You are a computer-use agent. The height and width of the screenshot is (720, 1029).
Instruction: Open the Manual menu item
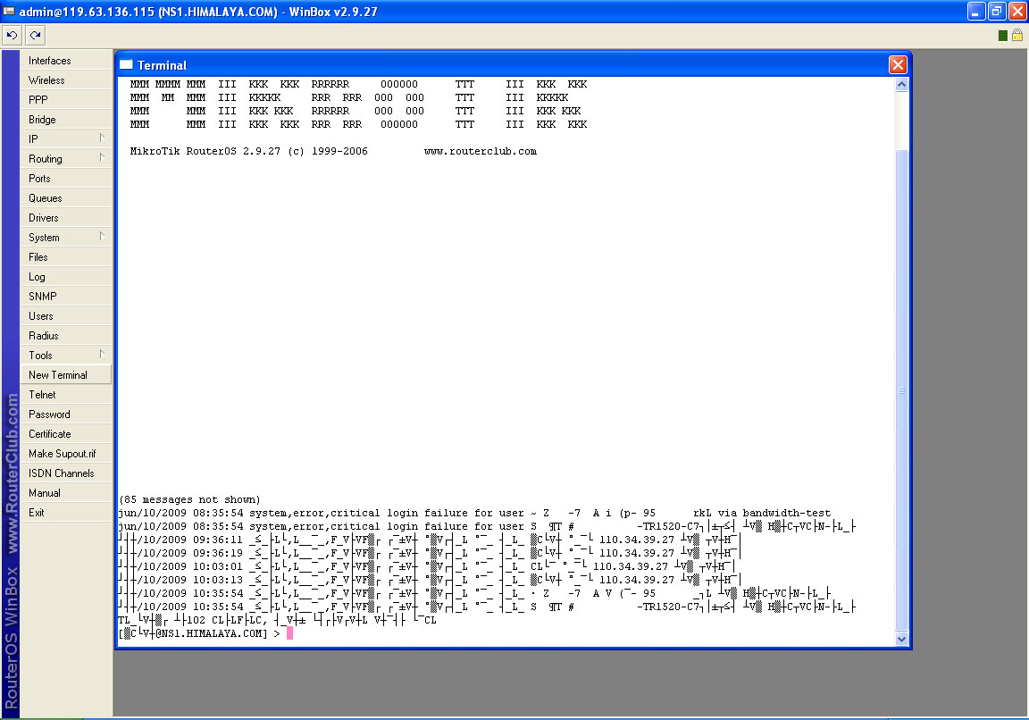tap(66, 493)
